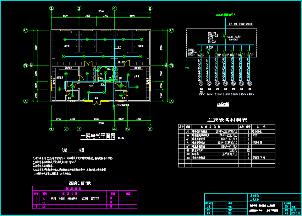The width and height of the screenshot is (302, 216).
Task: Click the 主要设备材料表 heading
Action: click(227, 120)
